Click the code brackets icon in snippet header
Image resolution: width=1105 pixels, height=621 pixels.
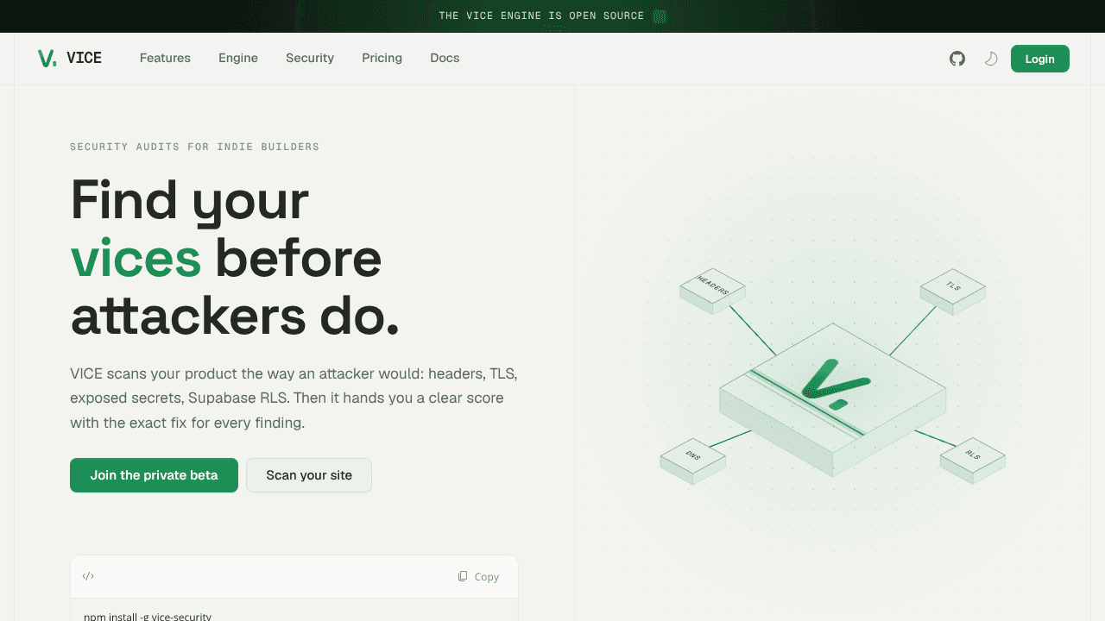point(88,576)
